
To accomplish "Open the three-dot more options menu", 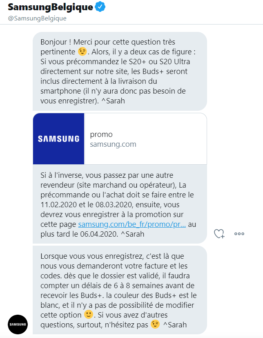I will 239,234.
